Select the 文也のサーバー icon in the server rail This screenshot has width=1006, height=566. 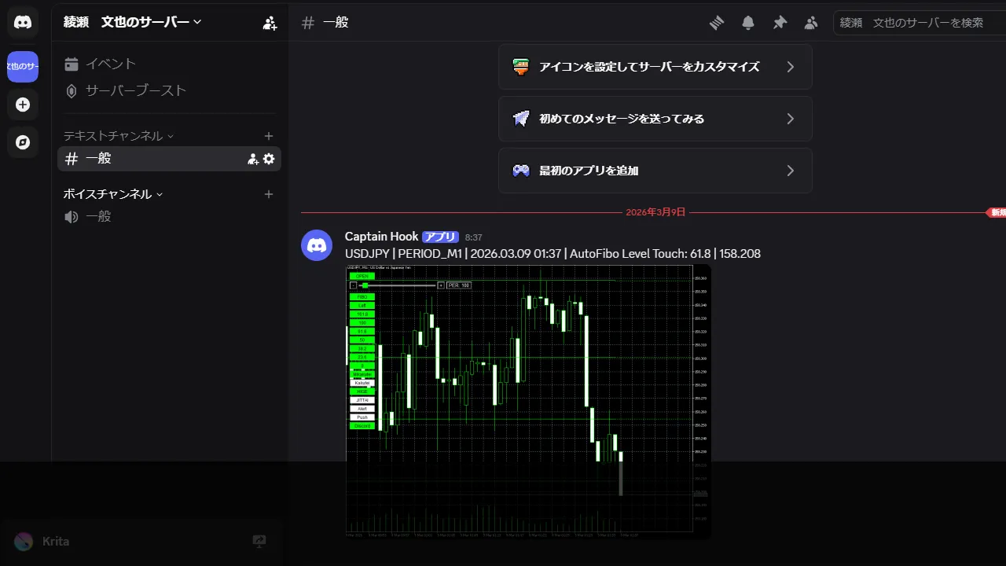[x=22, y=66]
